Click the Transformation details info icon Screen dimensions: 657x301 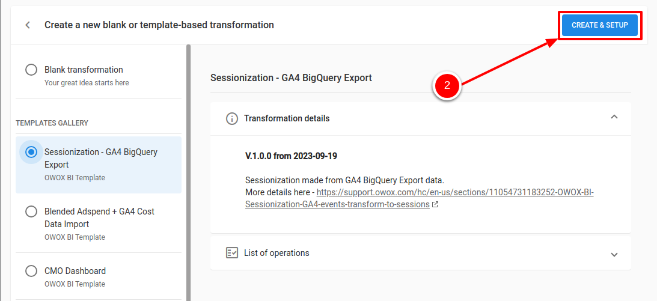point(231,118)
